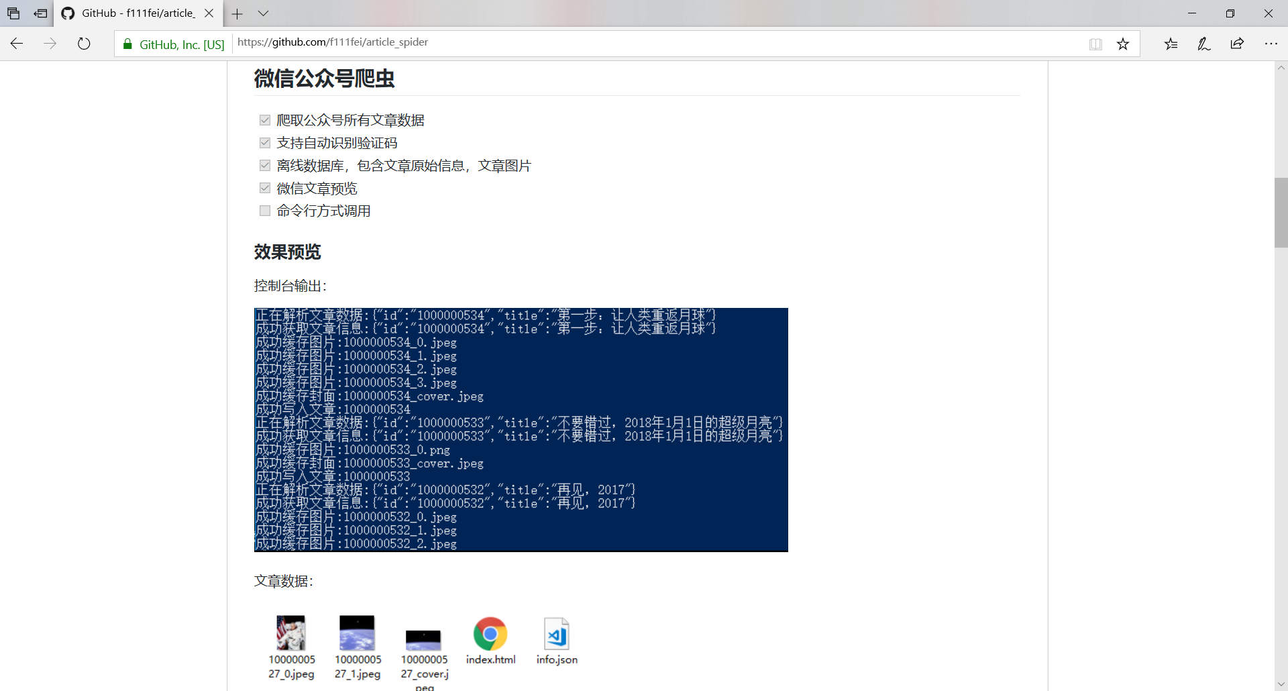
Task: Set these tabs aside icon
Action: click(41, 13)
